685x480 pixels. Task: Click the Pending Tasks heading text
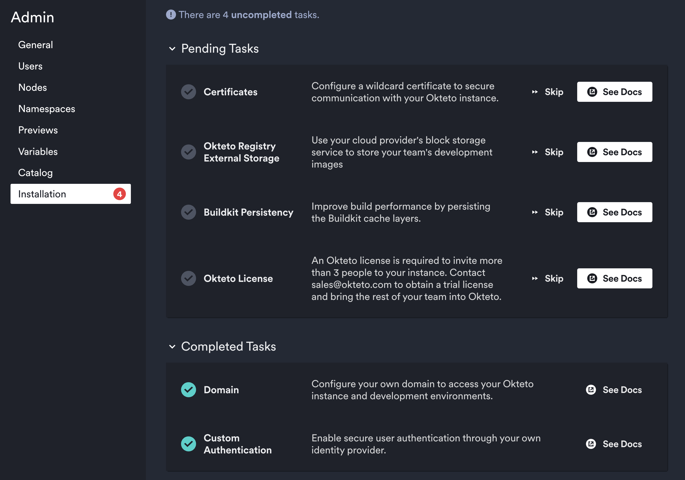tap(220, 49)
